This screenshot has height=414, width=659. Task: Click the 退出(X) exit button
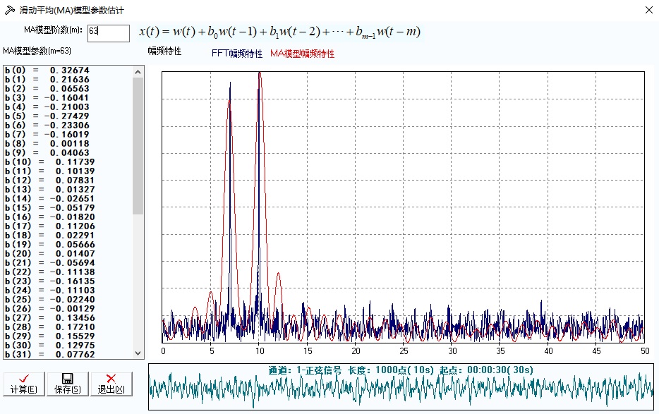point(111,384)
